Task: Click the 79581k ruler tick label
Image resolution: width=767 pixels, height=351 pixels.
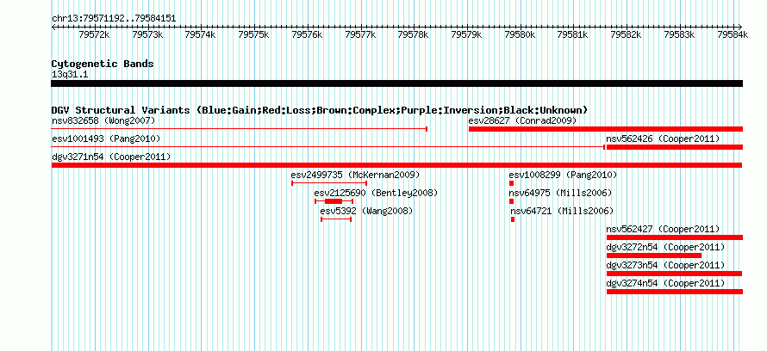Action: coord(573,34)
